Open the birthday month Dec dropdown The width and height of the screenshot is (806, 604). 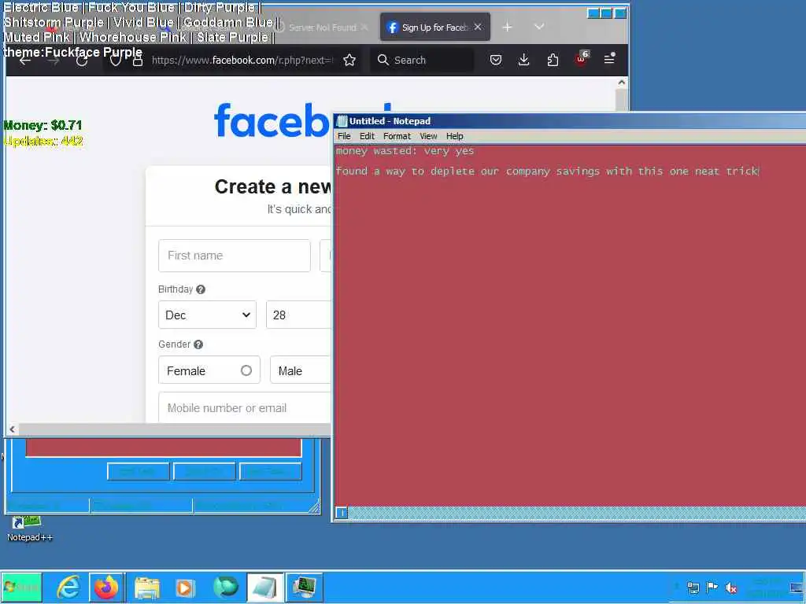207,315
